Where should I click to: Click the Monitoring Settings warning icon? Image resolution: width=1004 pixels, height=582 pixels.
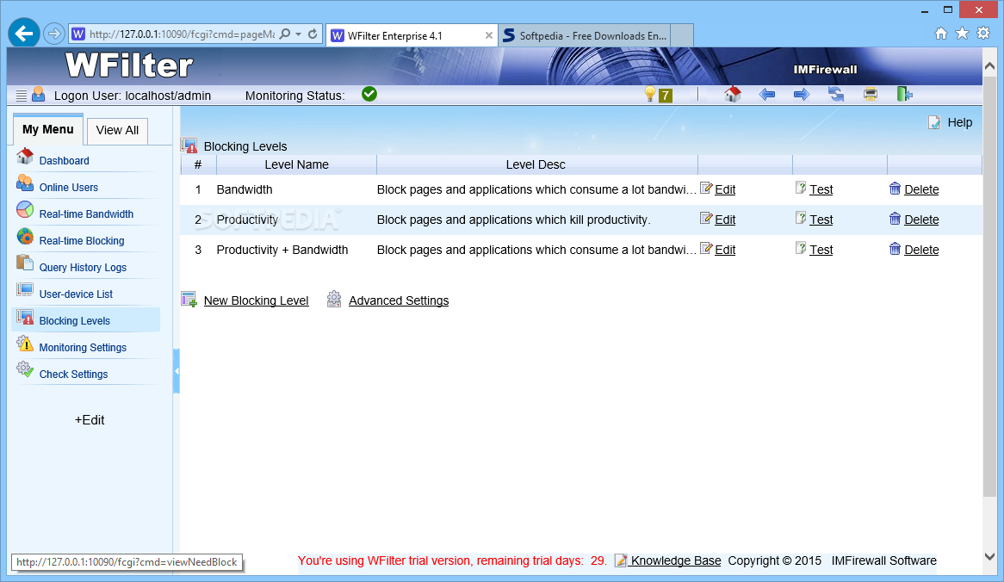[25, 344]
